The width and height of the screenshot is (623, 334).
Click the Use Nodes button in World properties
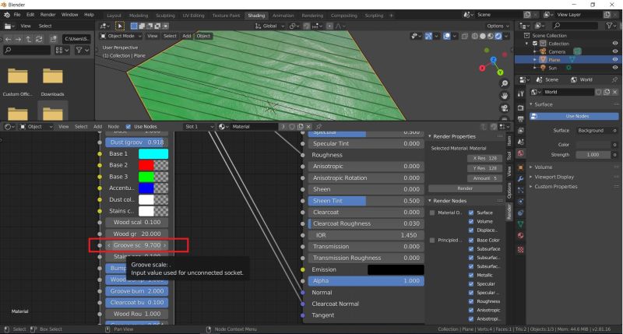click(574, 116)
